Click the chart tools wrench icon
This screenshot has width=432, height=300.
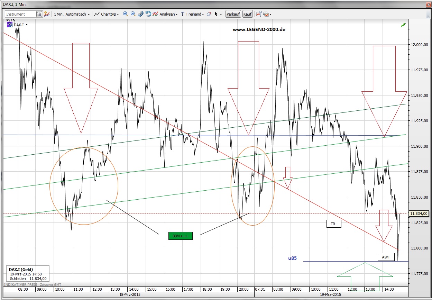[259, 14]
